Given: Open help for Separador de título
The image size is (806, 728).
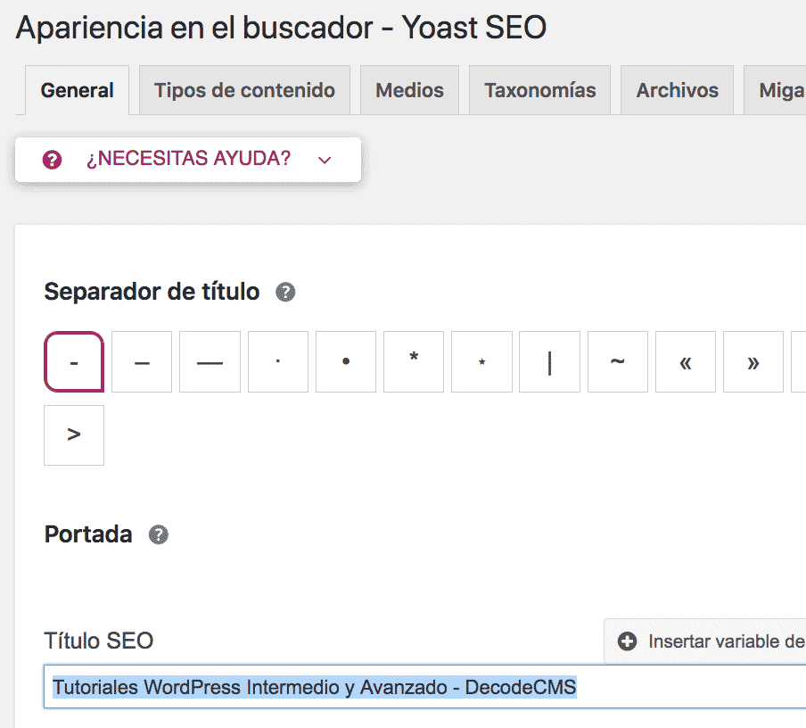Looking at the screenshot, I should 285,293.
